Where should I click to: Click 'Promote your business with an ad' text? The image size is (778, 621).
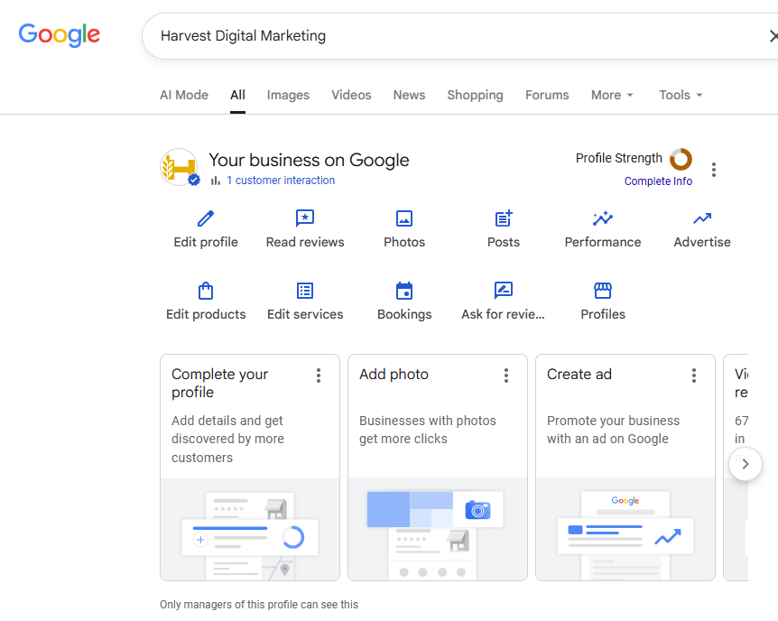tap(613, 430)
